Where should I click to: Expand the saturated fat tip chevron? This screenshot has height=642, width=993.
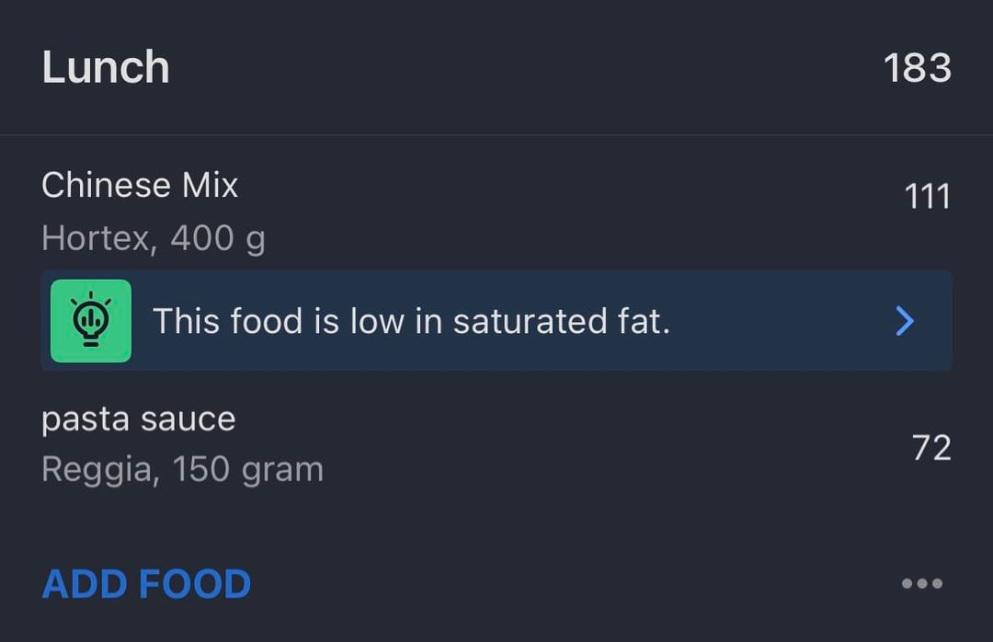[x=905, y=321]
